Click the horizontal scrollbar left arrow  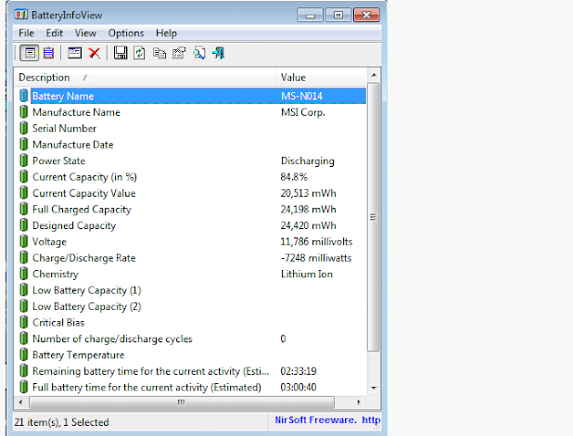(x=20, y=403)
